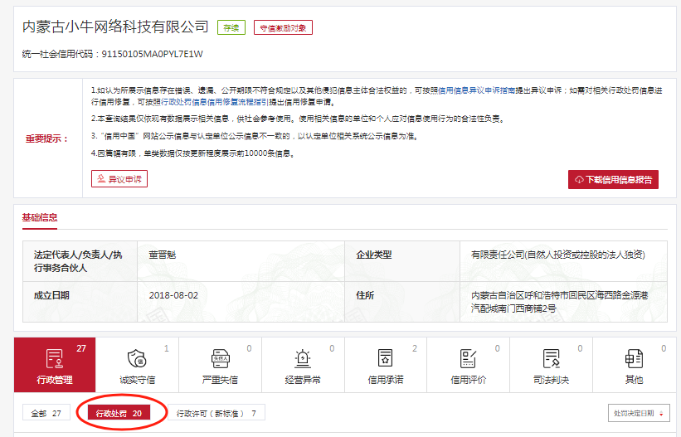Click the 27 count on 行政管理

coord(81,348)
